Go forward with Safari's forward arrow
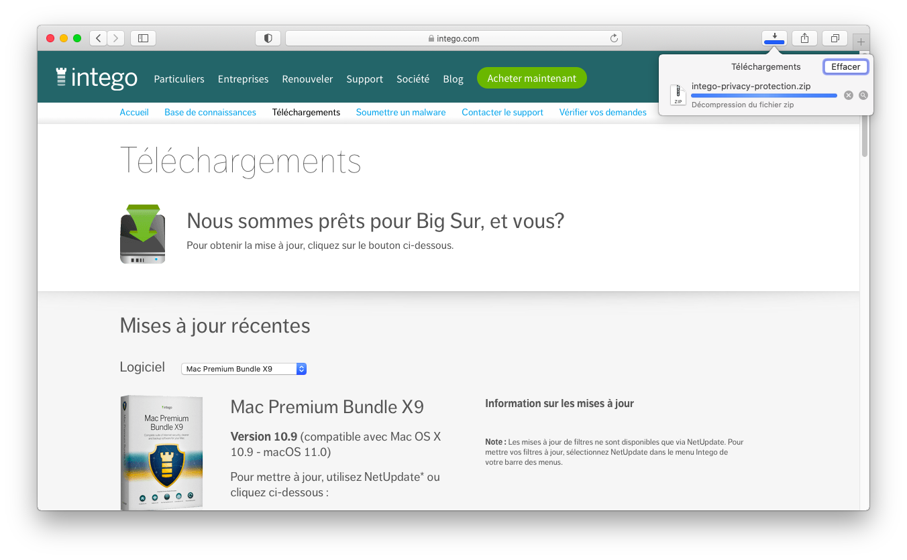The width and height of the screenshot is (907, 560). pyautogui.click(x=116, y=38)
